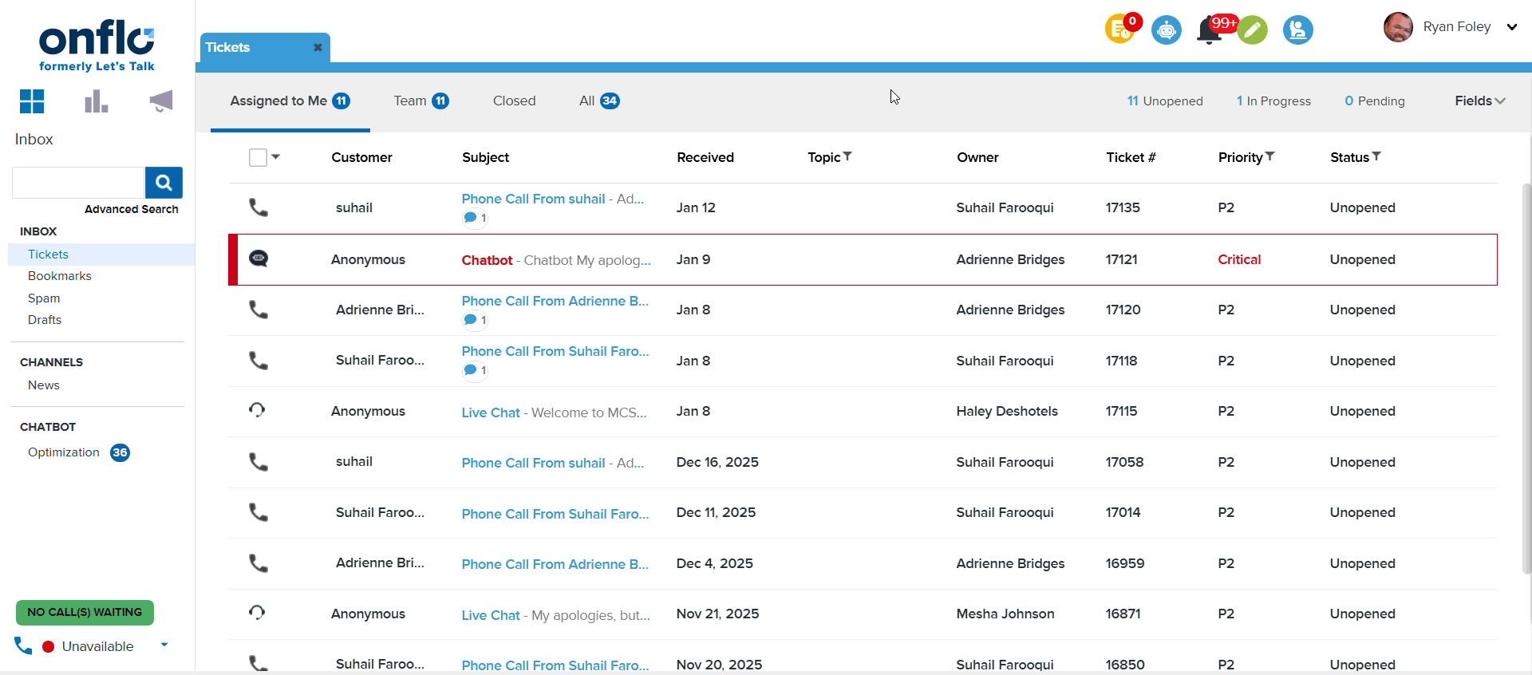Click the yellow tasks icon with 0 badge
Image resolution: width=1532 pixels, height=675 pixels.
click(x=1119, y=30)
